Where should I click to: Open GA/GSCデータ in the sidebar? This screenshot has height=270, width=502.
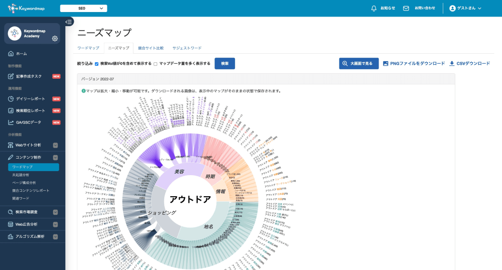pyautogui.click(x=29, y=122)
